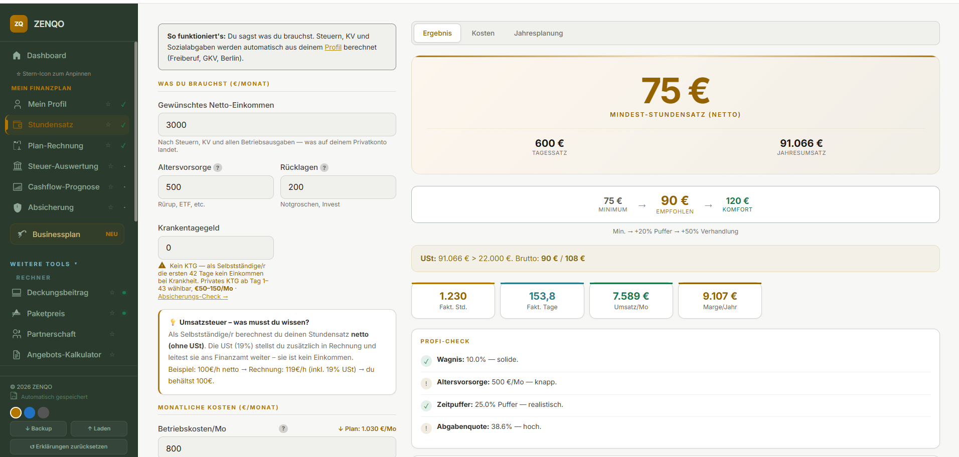This screenshot has width=959, height=457.
Task: Click the icon beside Plan-Rechnung
Action: tap(18, 146)
